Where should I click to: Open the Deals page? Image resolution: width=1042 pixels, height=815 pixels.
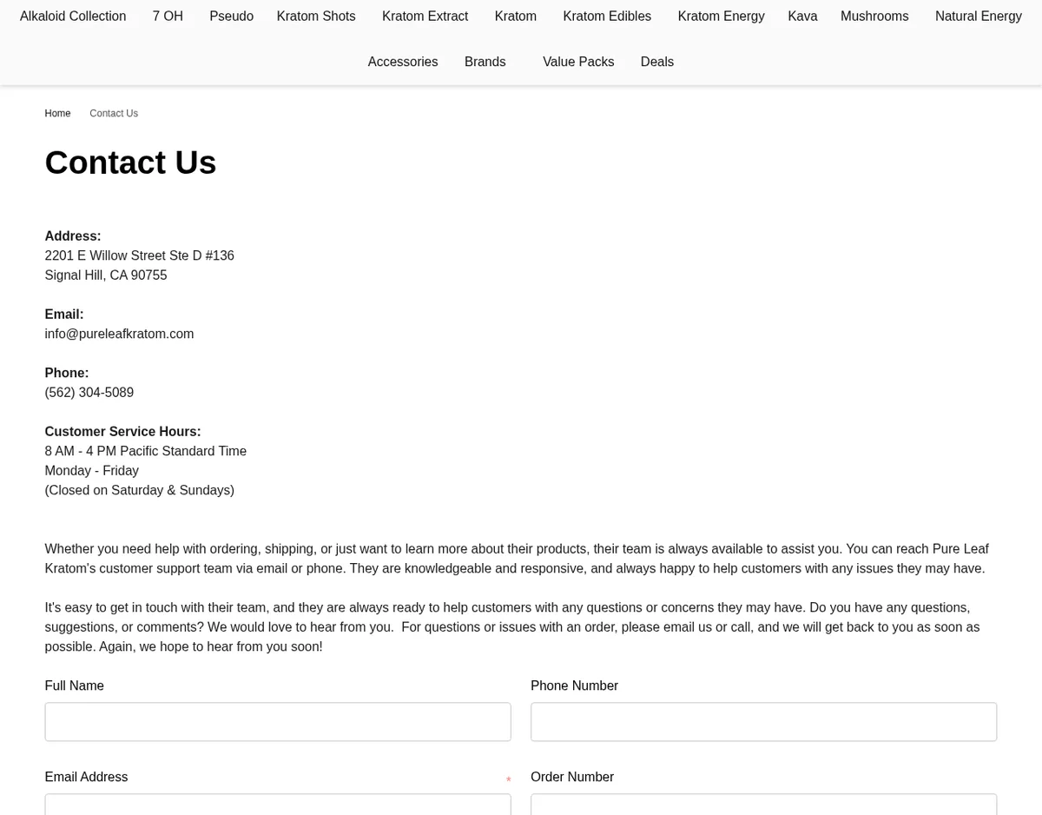tap(656, 62)
